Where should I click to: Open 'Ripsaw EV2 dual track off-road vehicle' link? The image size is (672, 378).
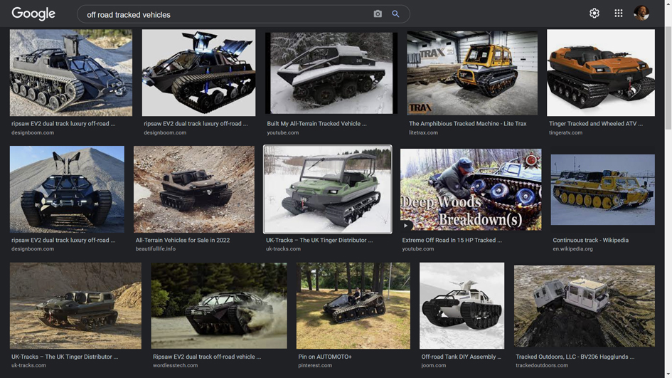point(206,357)
